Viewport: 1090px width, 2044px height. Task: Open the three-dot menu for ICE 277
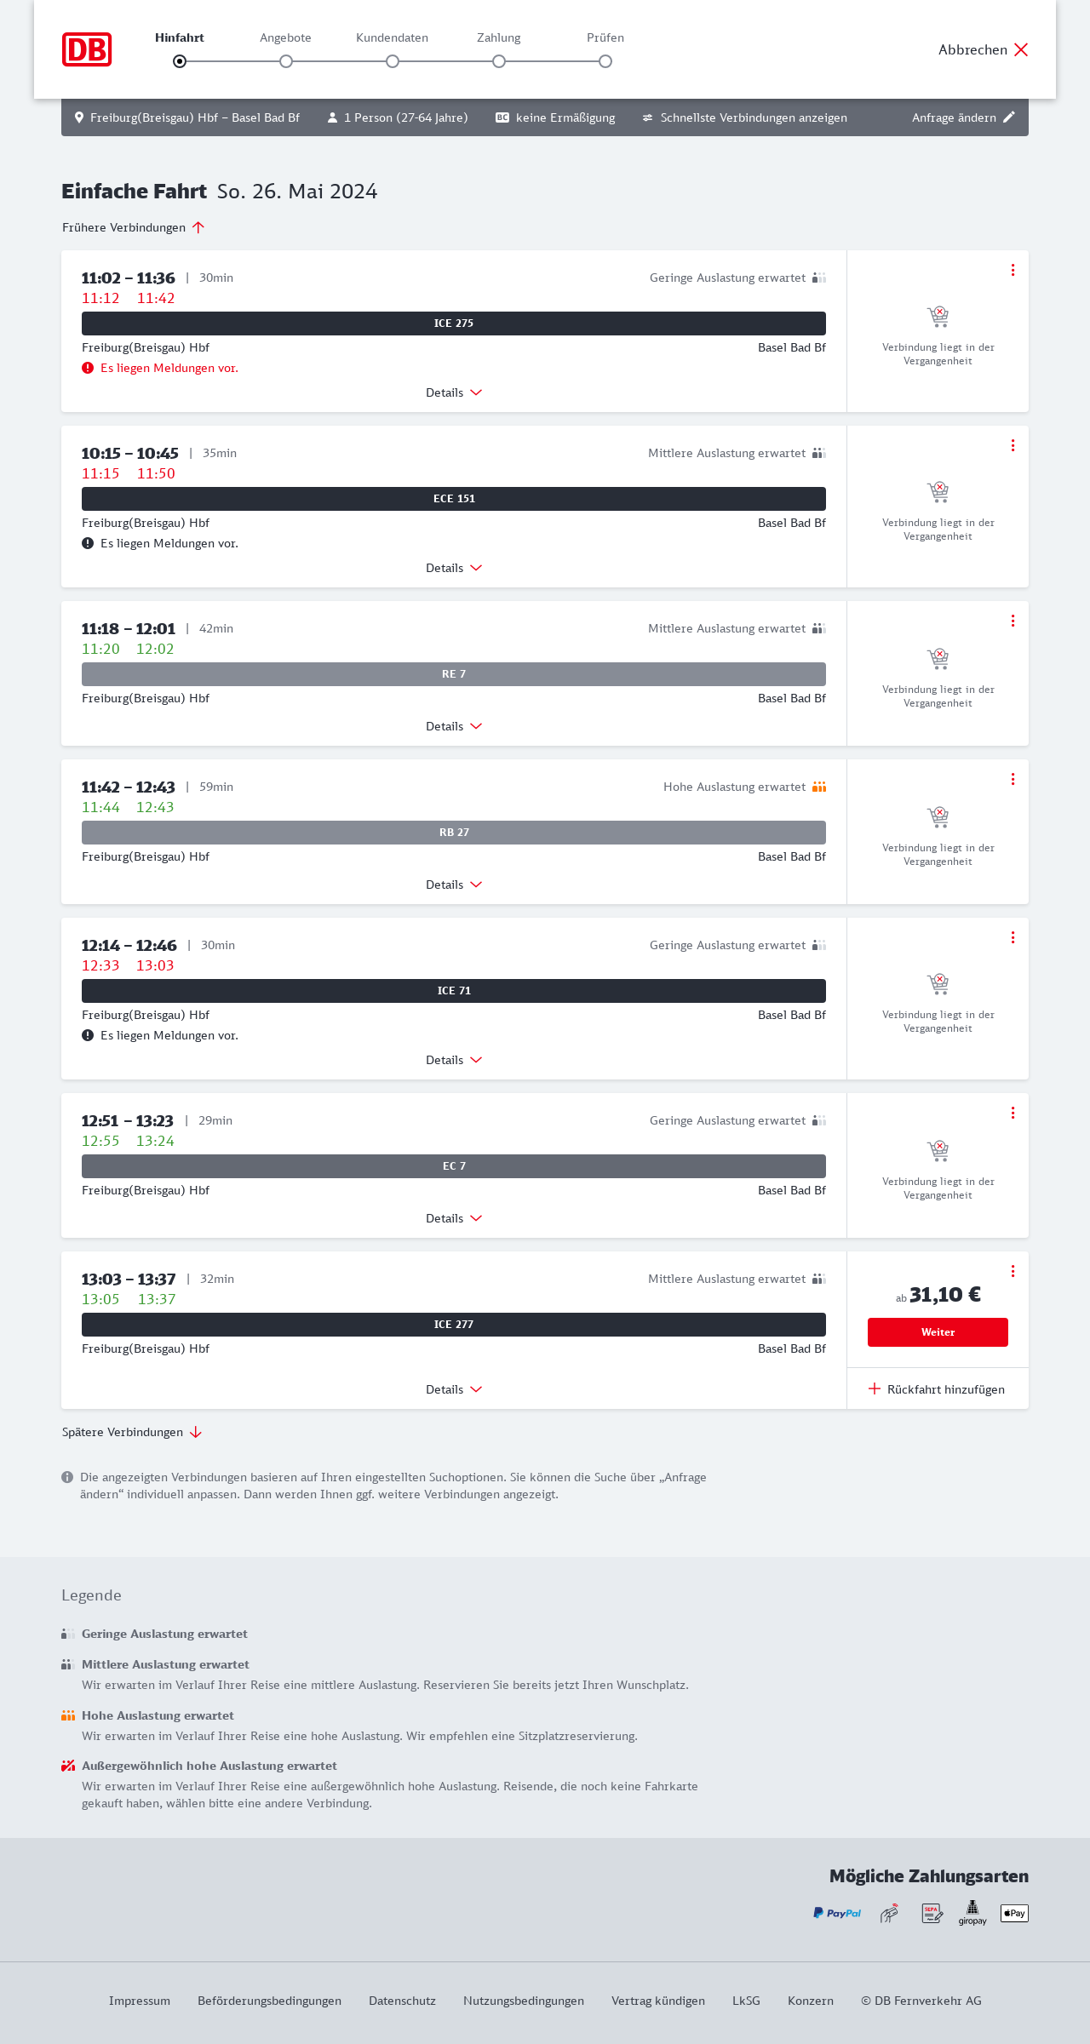(x=1013, y=1271)
